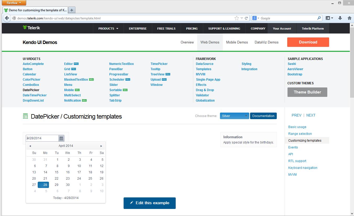Screen dimensions: 354x216
Task: Open the Mobile Demos tab
Action: point(237,42)
